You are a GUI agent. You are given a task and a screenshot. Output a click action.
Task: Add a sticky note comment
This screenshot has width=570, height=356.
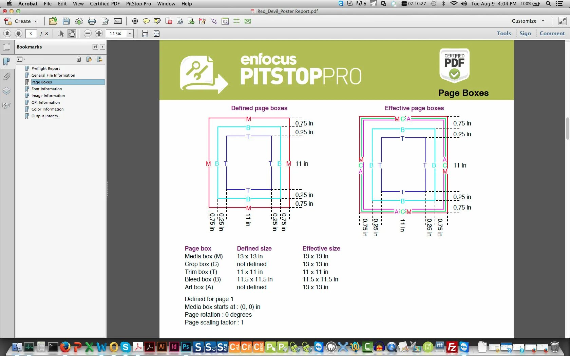pyautogui.click(x=146, y=21)
